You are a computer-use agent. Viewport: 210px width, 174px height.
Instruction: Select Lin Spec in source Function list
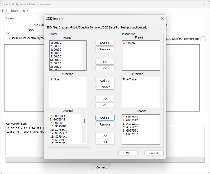click(x=55, y=79)
